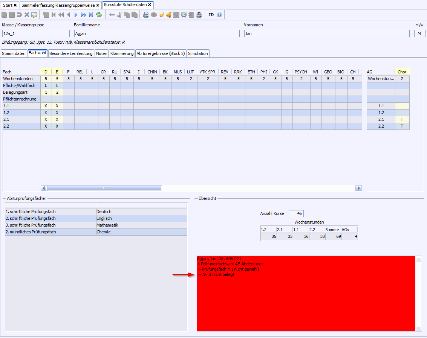
Task: Click the golden bell icon
Action: pyautogui.click(x=169, y=15)
